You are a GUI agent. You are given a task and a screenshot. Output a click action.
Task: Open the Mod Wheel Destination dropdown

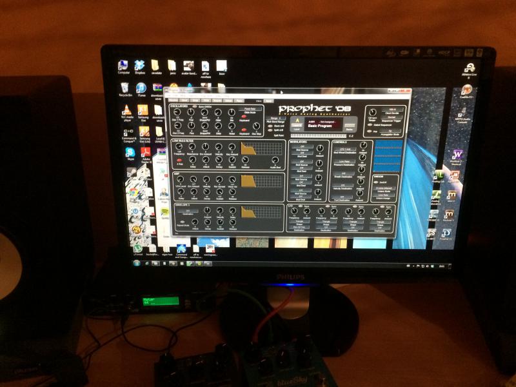(x=345, y=150)
